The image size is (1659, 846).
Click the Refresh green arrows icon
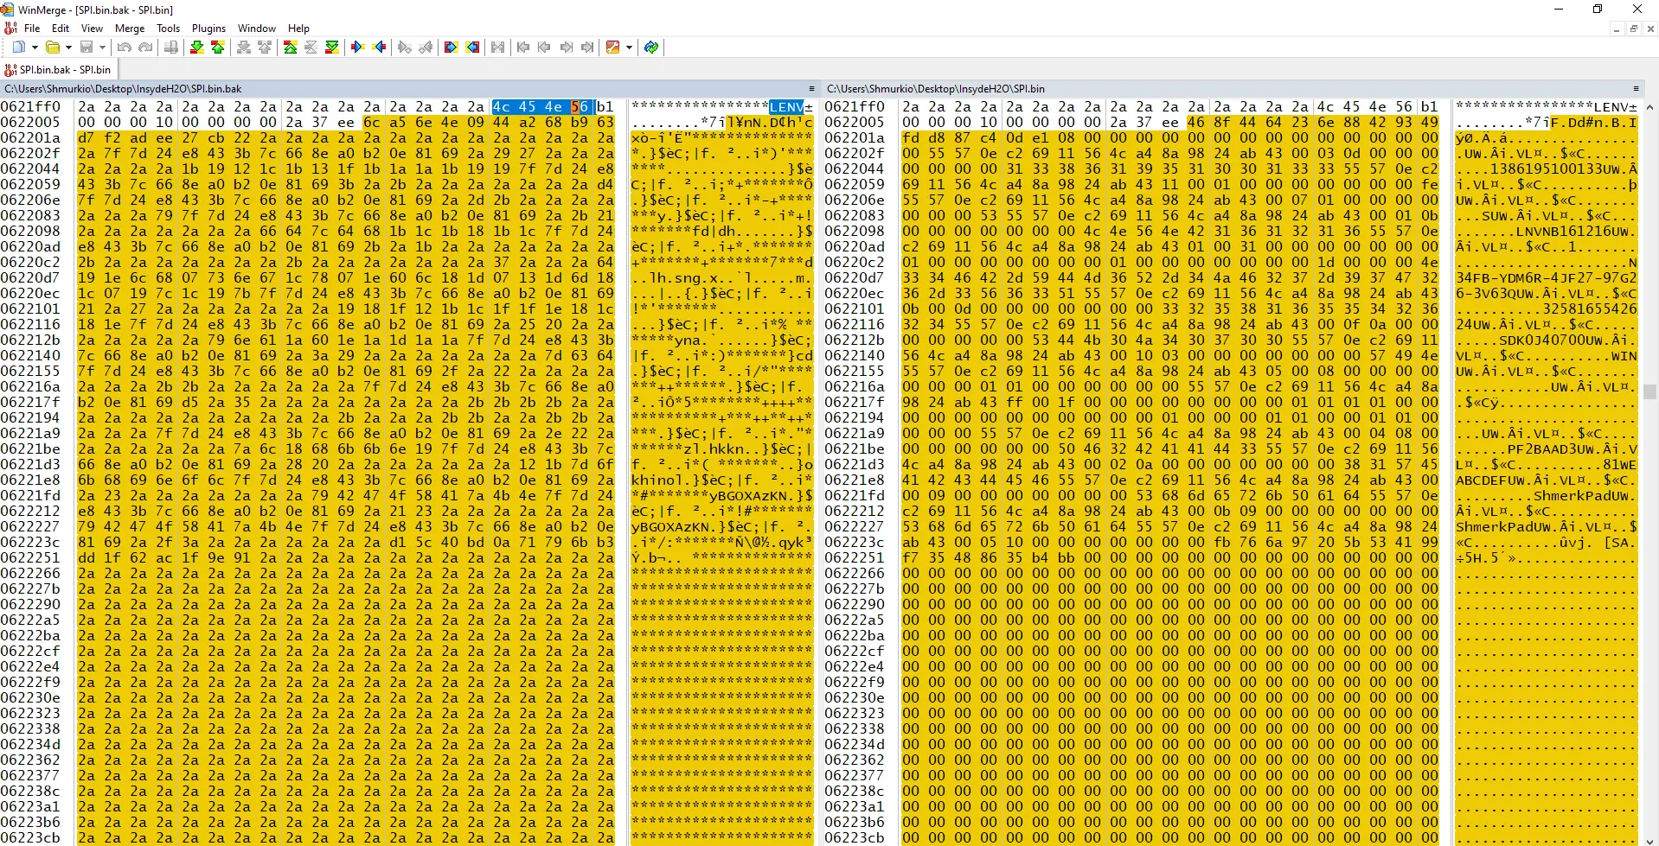pos(651,48)
